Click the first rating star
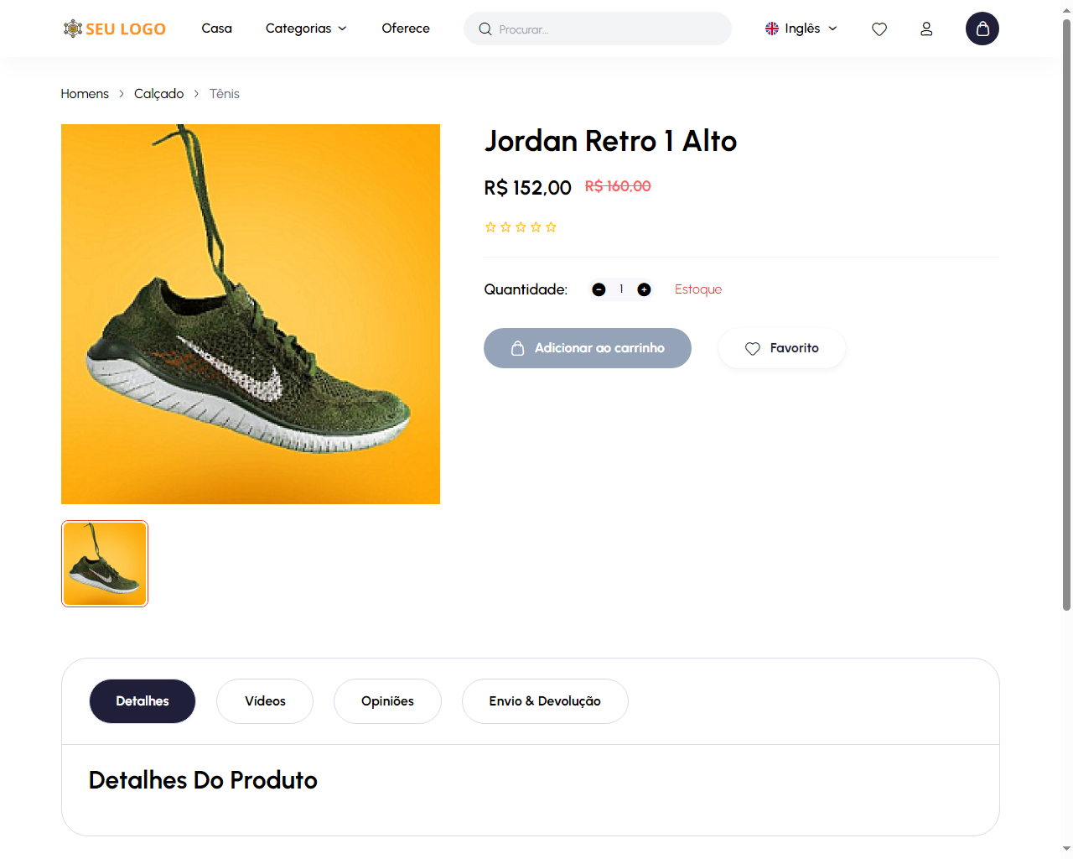 490,227
